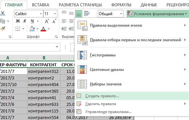This screenshot has width=189, height=120.
Task: Open fill color dropdown arrow
Action: [x=37, y=29]
